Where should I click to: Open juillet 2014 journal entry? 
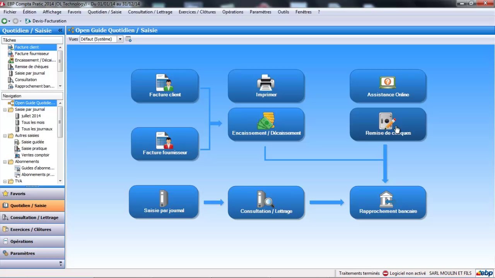point(31,116)
